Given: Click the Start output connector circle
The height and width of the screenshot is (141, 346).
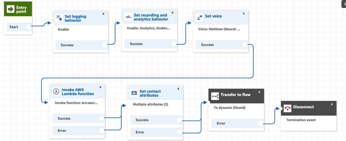Looking at the screenshot, I should click(29, 27).
